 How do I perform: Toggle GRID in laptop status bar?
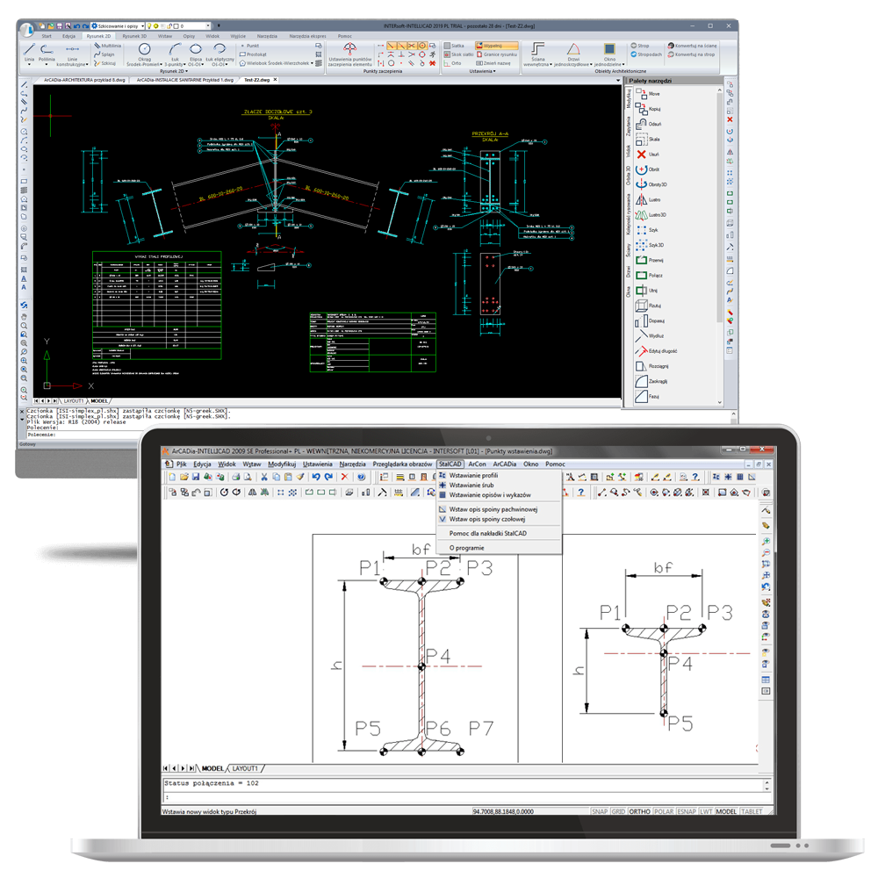pos(618,812)
